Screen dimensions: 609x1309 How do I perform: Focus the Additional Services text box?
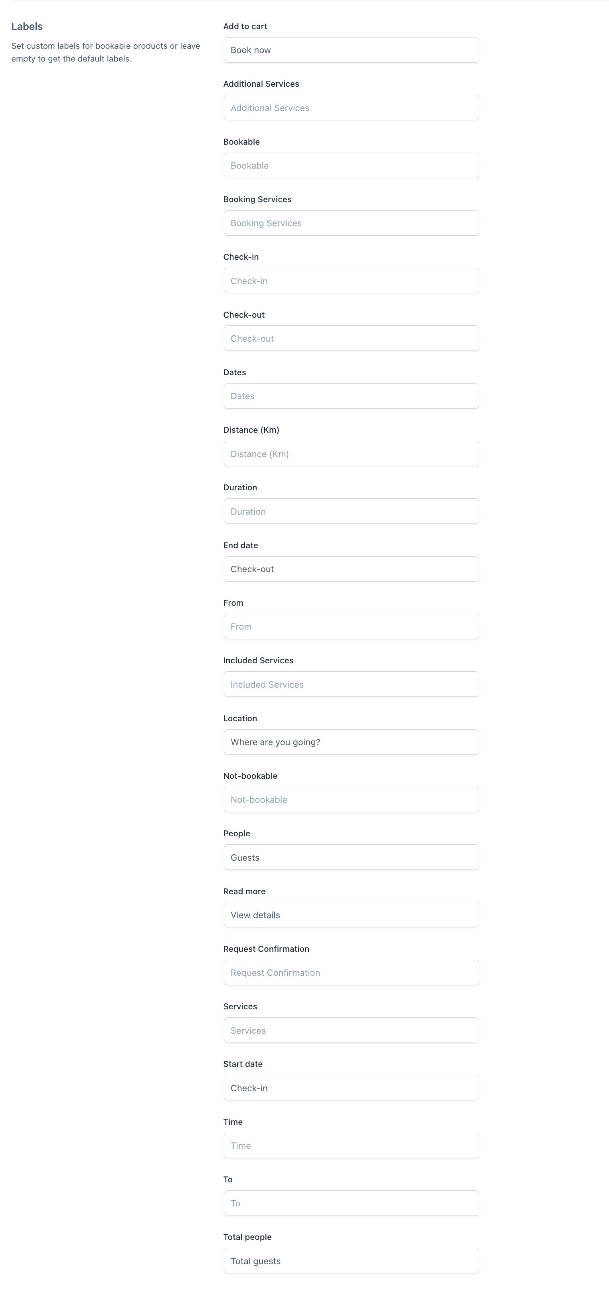click(351, 108)
